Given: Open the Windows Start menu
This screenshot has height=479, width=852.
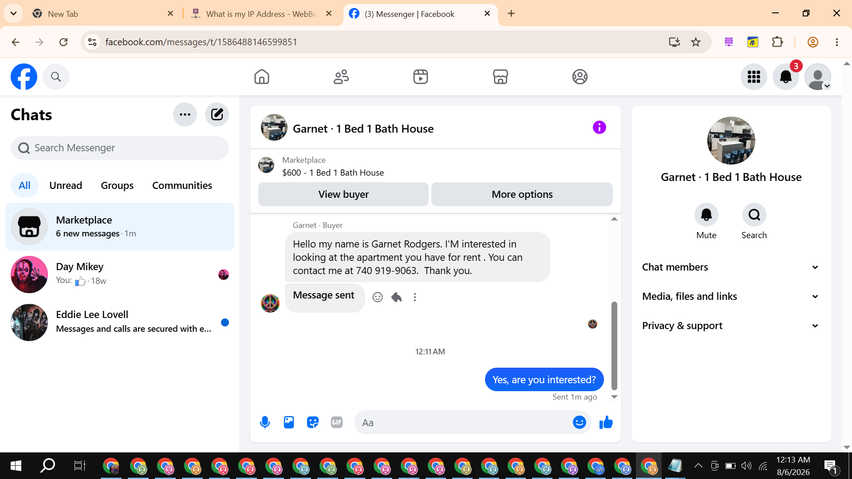Looking at the screenshot, I should coord(16,466).
